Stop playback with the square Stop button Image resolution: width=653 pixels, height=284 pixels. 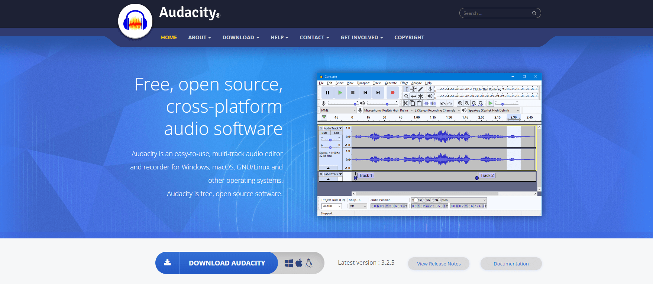coord(353,93)
